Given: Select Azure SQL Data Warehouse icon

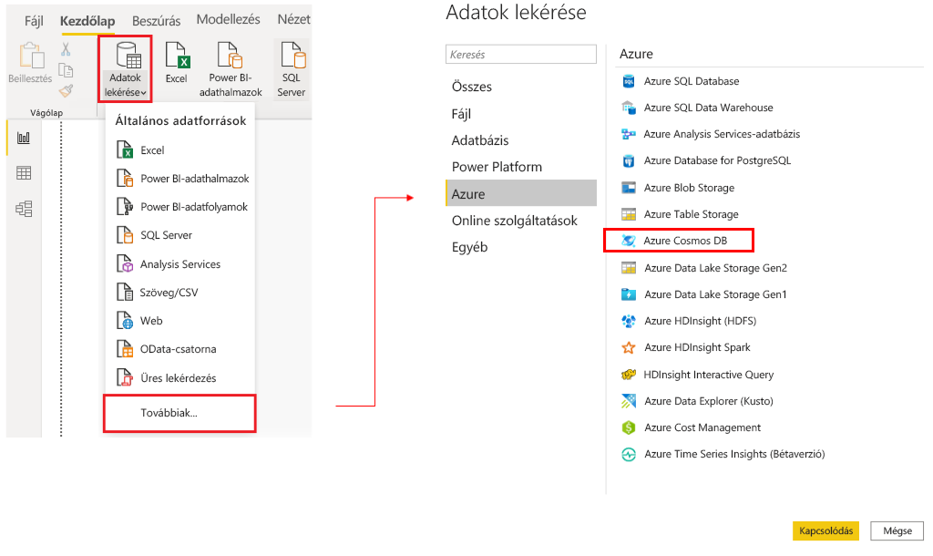Looking at the screenshot, I should [x=629, y=108].
